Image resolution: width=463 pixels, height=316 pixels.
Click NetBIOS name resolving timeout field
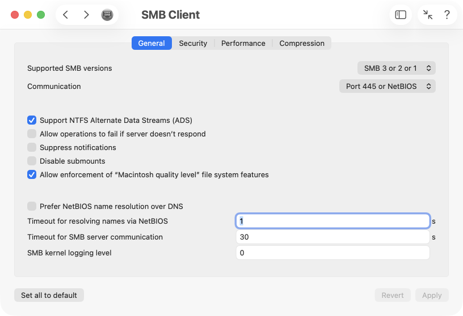click(x=332, y=221)
